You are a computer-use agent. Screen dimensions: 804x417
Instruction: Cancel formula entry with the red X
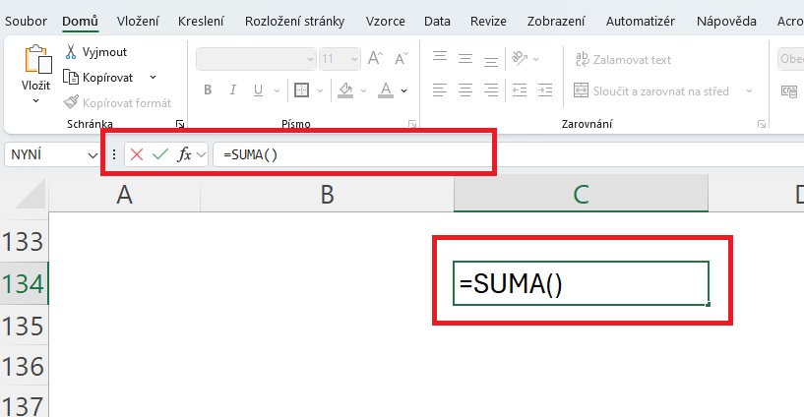[x=137, y=154]
